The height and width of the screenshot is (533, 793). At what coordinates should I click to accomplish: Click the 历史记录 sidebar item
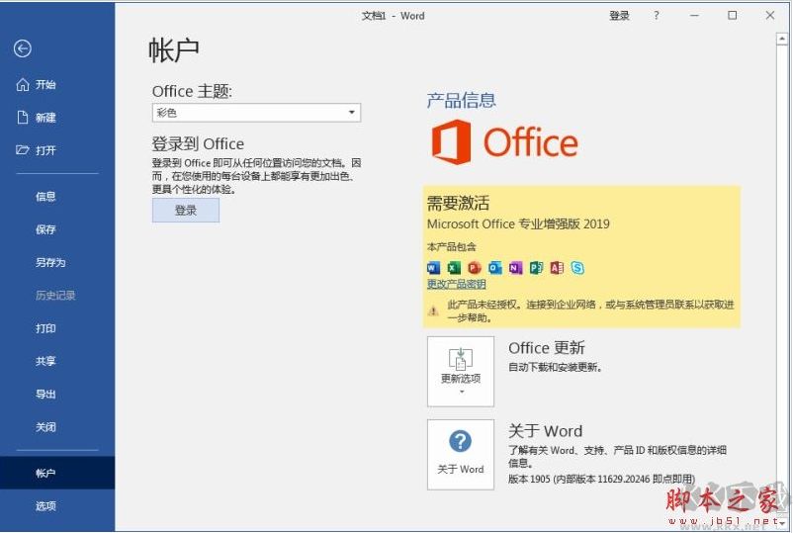coord(55,296)
